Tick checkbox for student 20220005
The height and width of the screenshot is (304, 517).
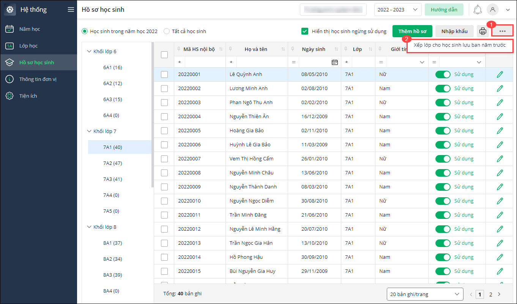pyautogui.click(x=164, y=131)
